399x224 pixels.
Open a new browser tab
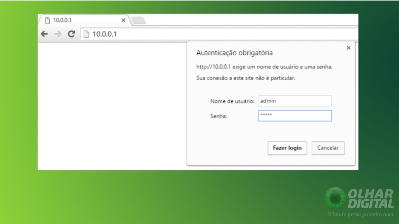[x=139, y=20]
